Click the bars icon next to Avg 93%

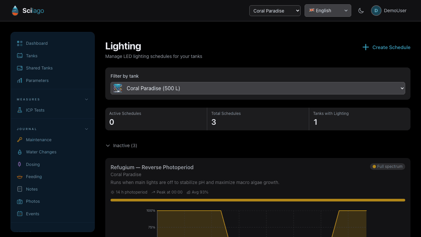coord(188,192)
